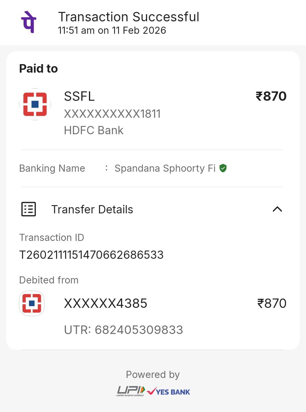Click the HDFC Bank logo beside SSFL
Screen dimensions: 306x412
[x=35, y=104]
